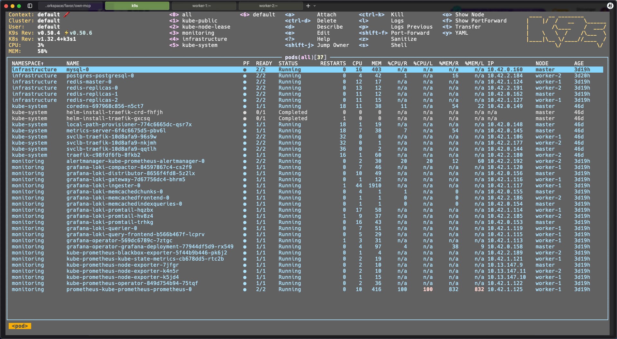Viewport: 617px width, 339px height.
Task: Select pod grafana-loki-querier-0
Action: point(307,228)
